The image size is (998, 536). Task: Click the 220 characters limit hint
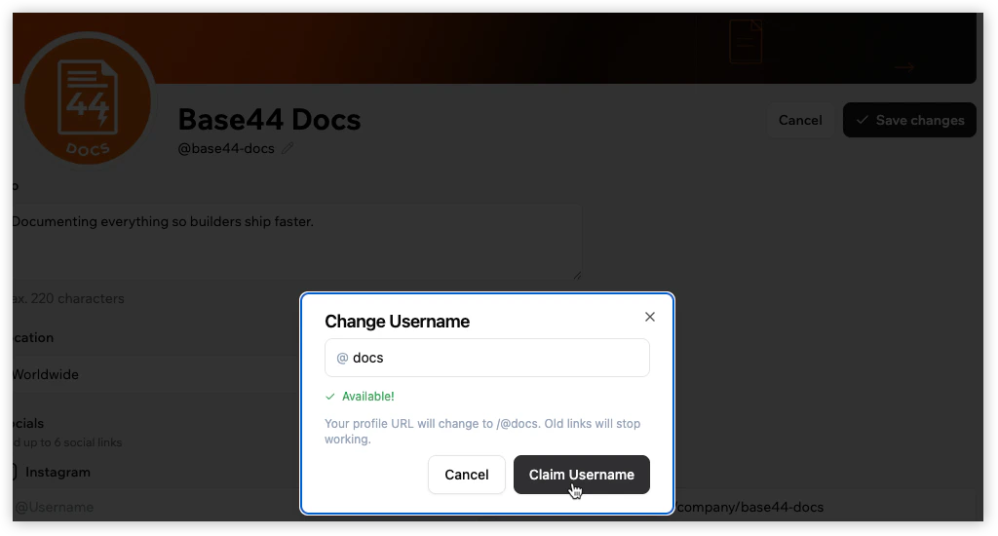68,298
